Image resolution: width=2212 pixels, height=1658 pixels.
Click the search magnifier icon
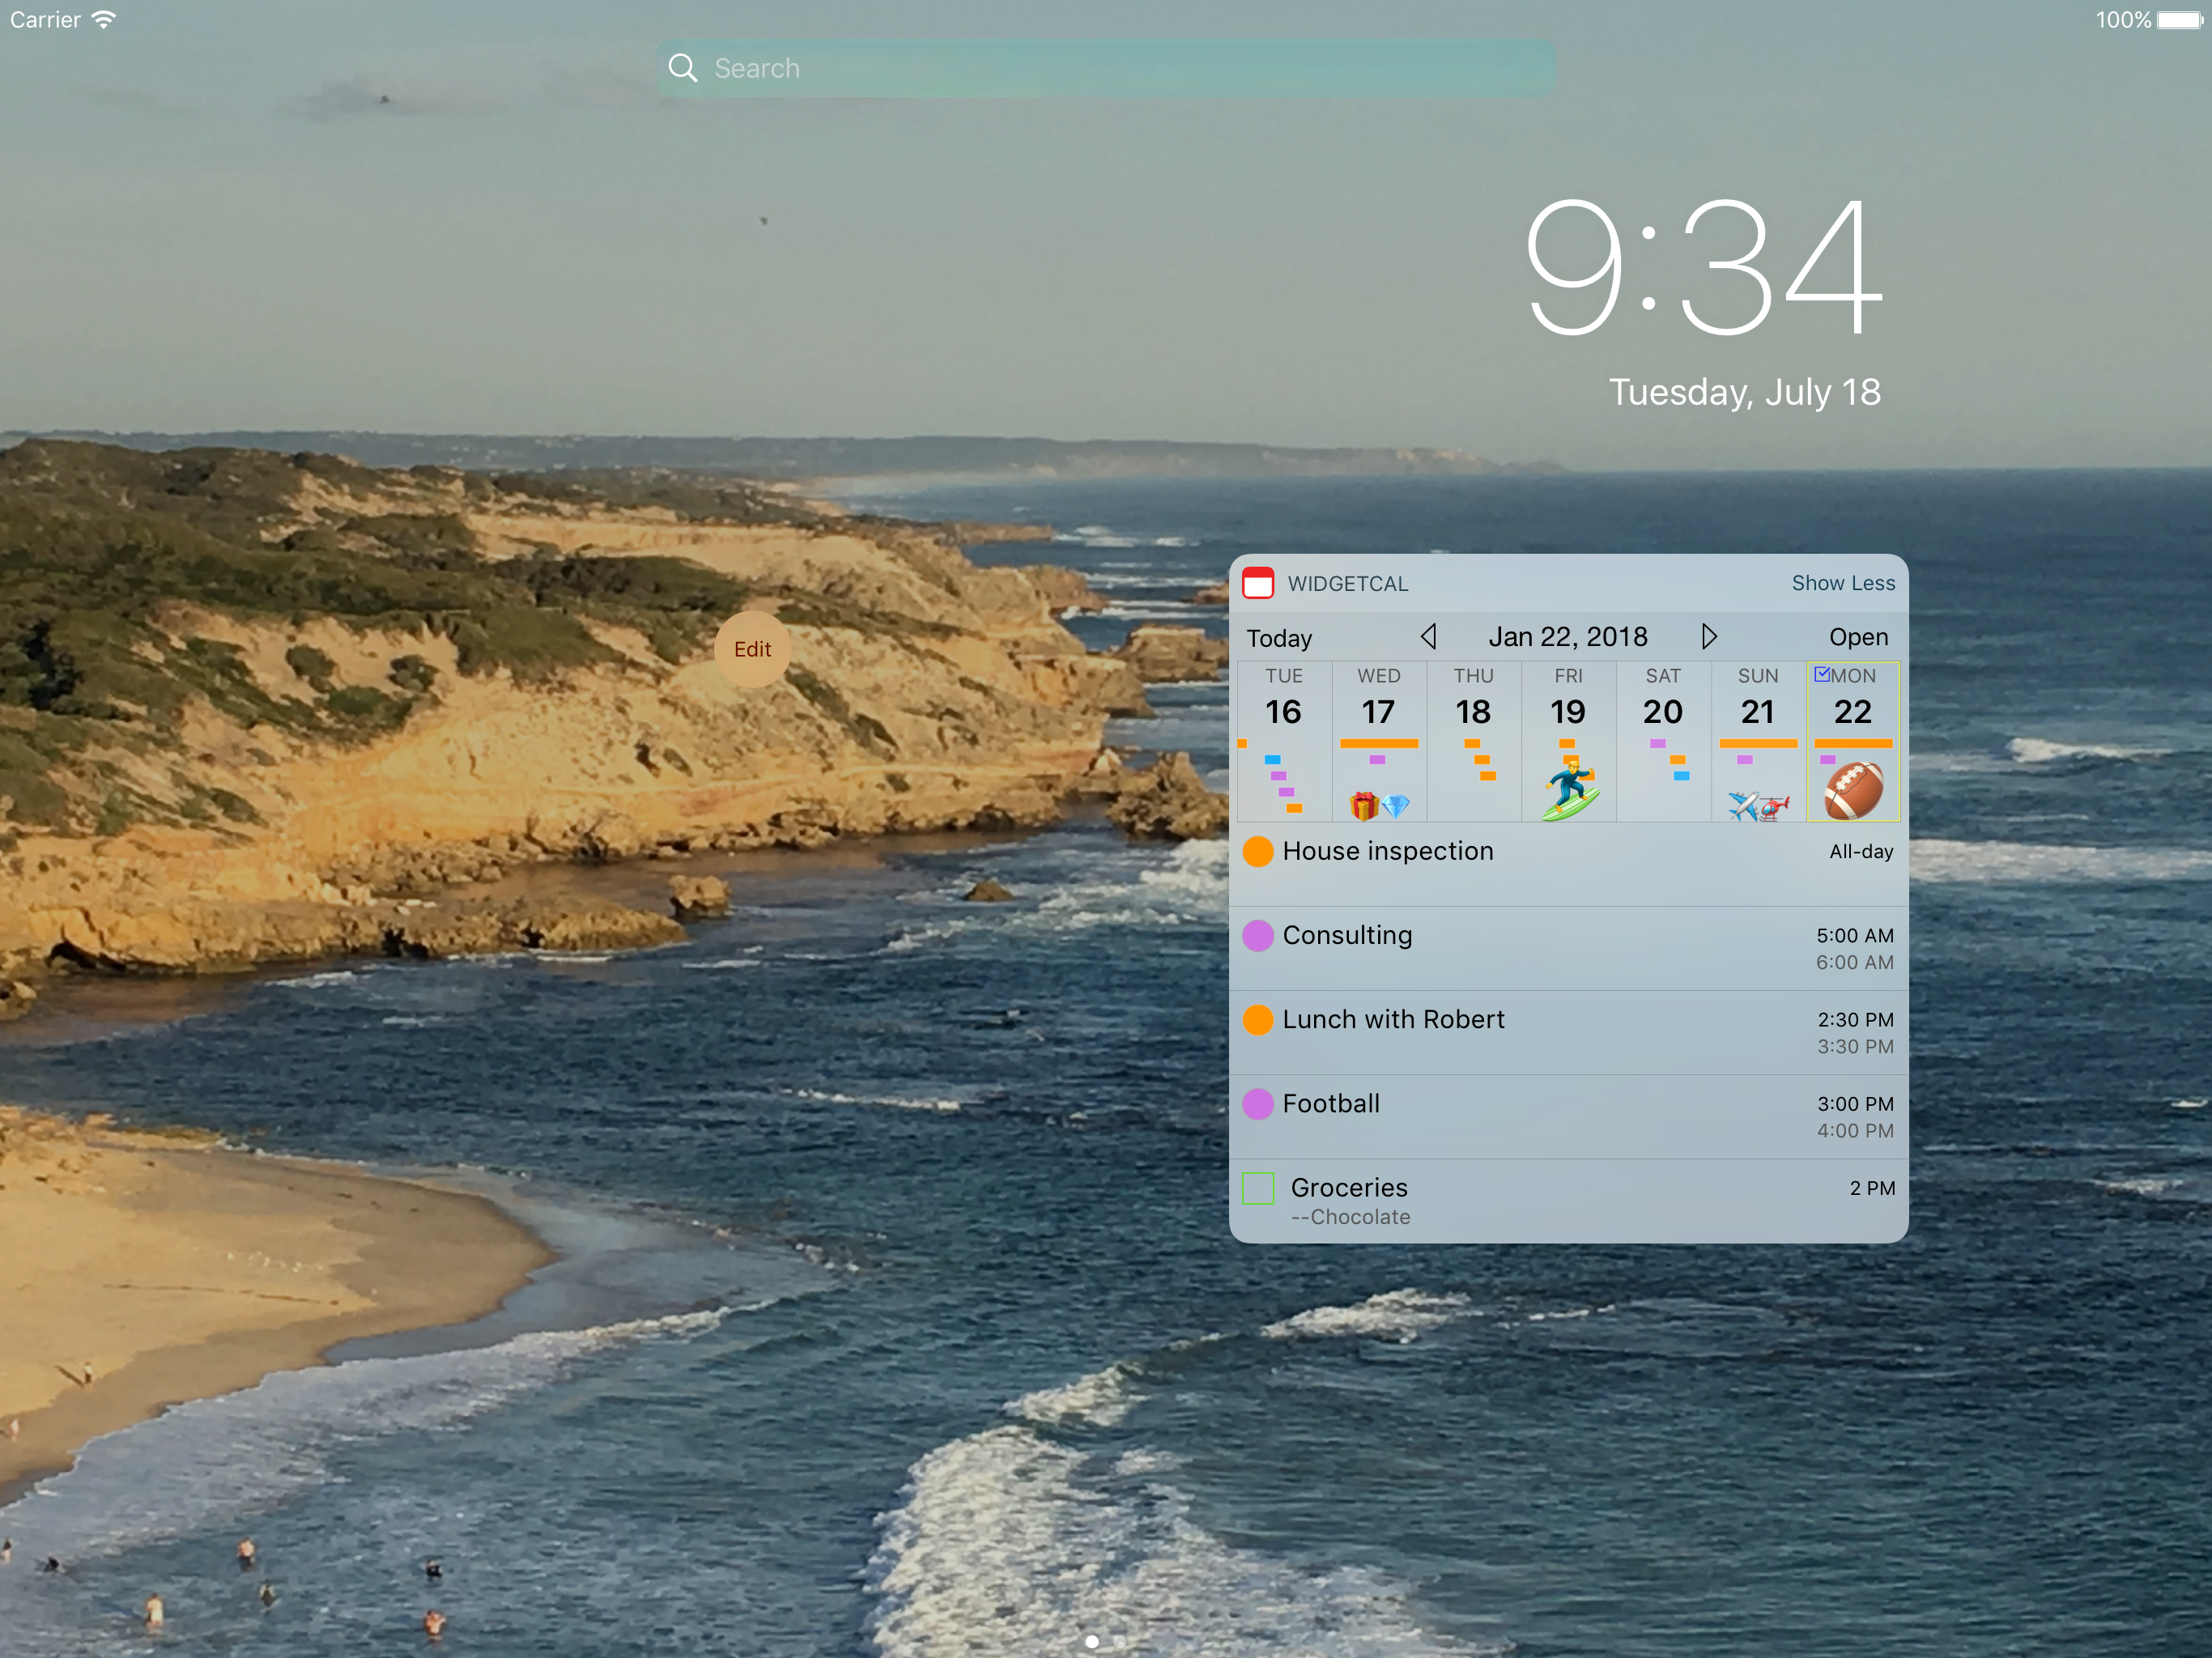coord(683,68)
